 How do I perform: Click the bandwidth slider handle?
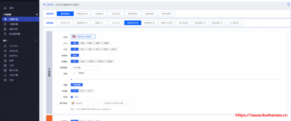(71, 79)
